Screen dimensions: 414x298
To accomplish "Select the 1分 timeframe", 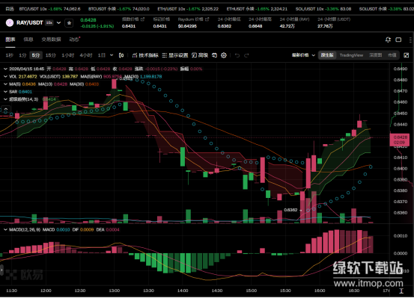I will (x=22, y=55).
